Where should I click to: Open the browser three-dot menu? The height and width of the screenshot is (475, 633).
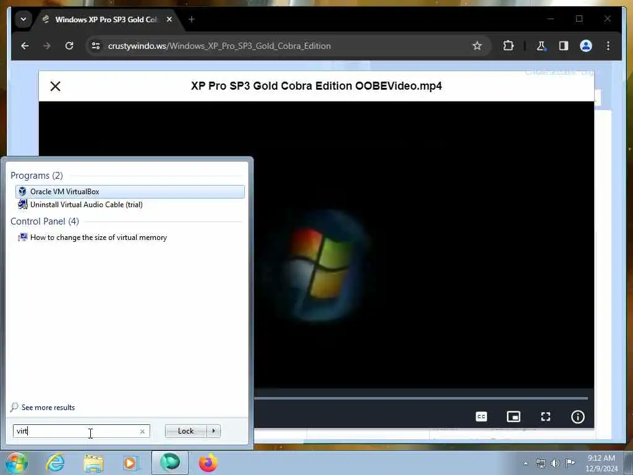(608, 46)
